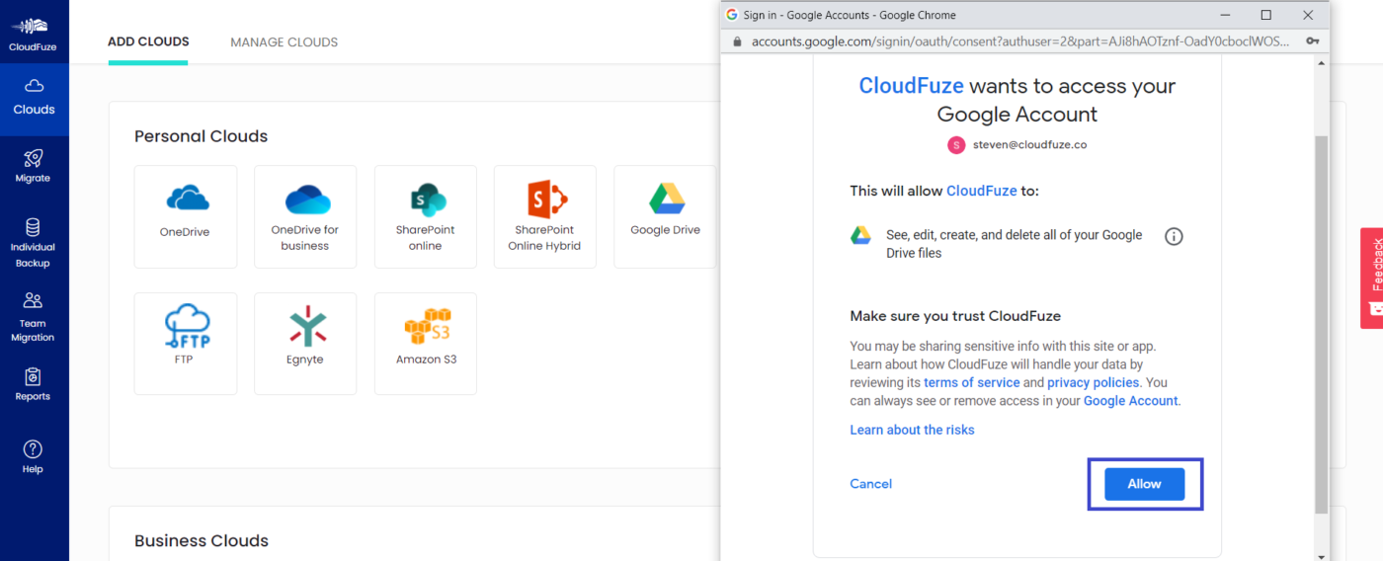Open the Clouds sidebar section
The height and width of the screenshot is (561, 1383).
(34, 99)
